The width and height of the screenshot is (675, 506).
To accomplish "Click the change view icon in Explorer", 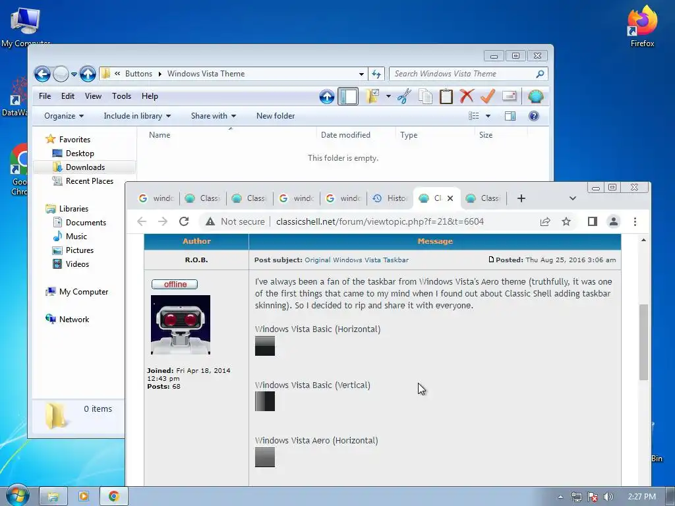I will point(473,116).
